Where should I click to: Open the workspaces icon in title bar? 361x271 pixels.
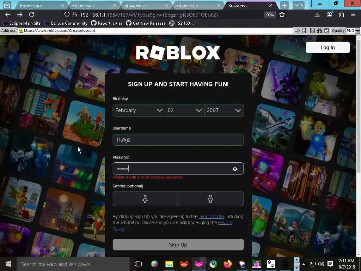click(x=7, y=5)
